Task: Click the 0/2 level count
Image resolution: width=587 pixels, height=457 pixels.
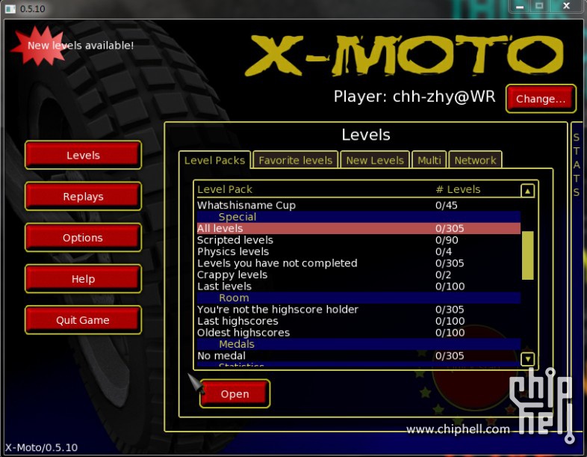Action: pyautogui.click(x=443, y=274)
